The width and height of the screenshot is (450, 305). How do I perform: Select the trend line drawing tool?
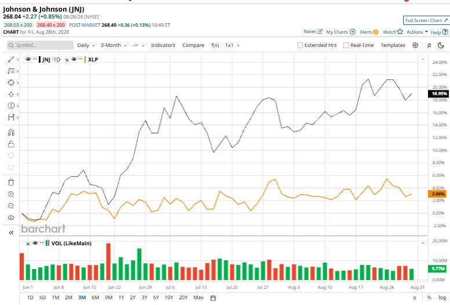pos(11,60)
